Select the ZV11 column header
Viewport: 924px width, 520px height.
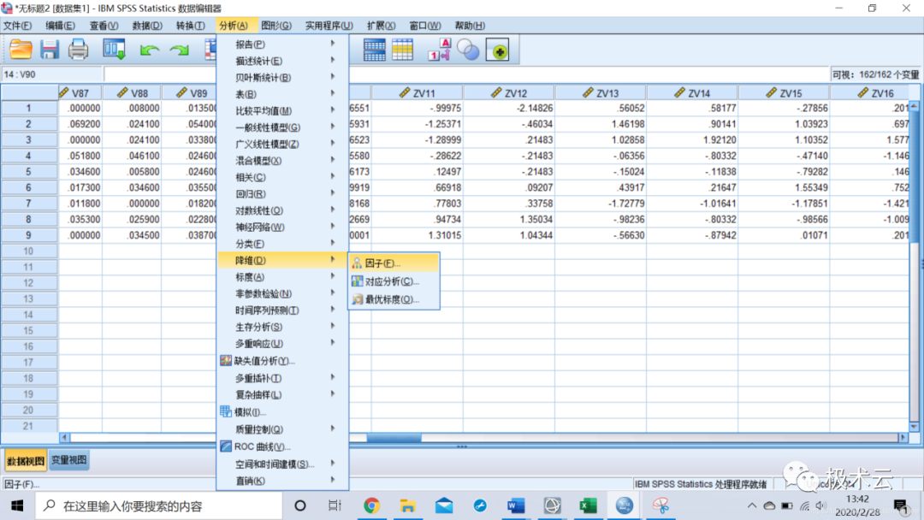(x=418, y=93)
